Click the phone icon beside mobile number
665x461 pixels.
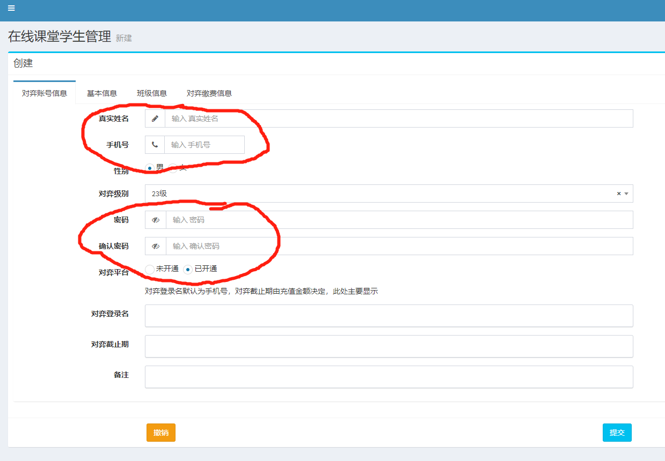(155, 145)
